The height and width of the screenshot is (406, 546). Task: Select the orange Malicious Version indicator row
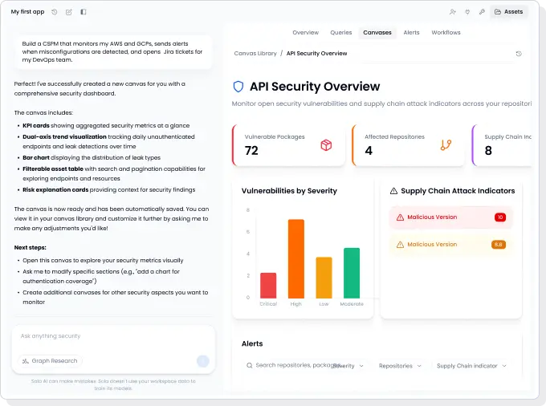coord(451,245)
